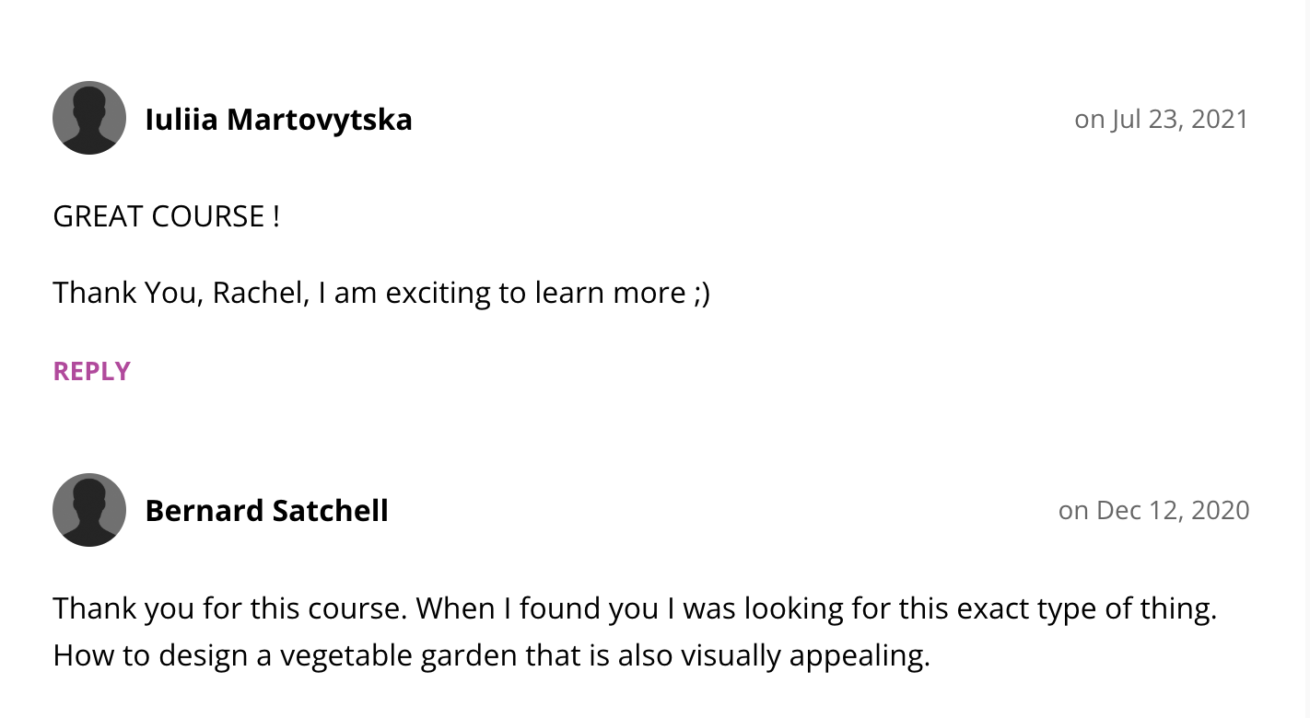This screenshot has height=718, width=1310.
Task: Click the 'Thank You, Rachel' comment line
Action: (x=381, y=293)
